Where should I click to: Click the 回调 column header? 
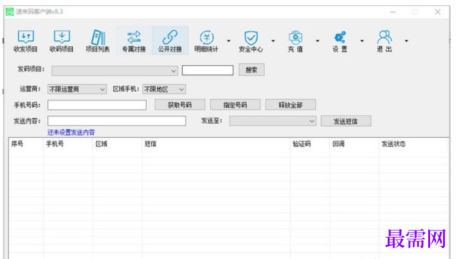coord(355,144)
